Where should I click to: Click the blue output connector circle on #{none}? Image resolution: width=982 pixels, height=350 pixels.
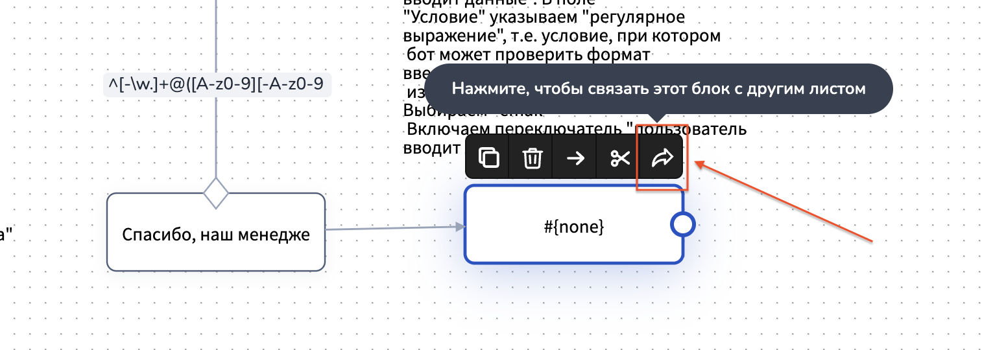(x=682, y=224)
